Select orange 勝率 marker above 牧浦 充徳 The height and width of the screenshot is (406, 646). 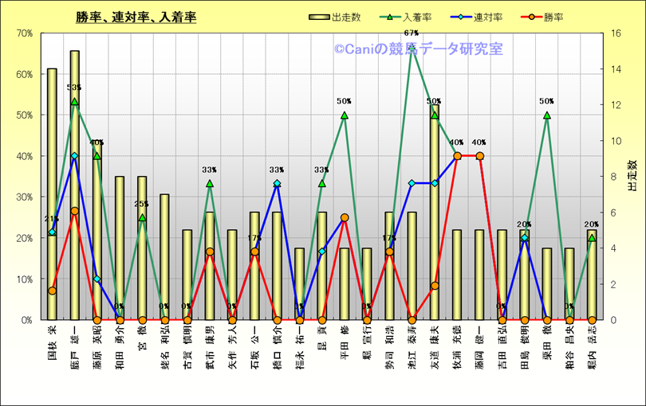tap(457, 156)
